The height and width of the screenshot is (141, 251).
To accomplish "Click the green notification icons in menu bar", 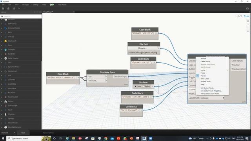I will tap(52, 5).
